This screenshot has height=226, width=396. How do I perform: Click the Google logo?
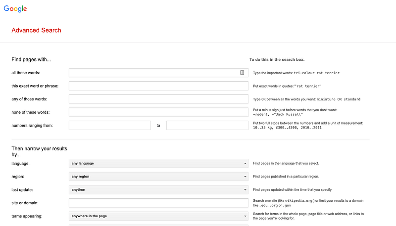15,8
